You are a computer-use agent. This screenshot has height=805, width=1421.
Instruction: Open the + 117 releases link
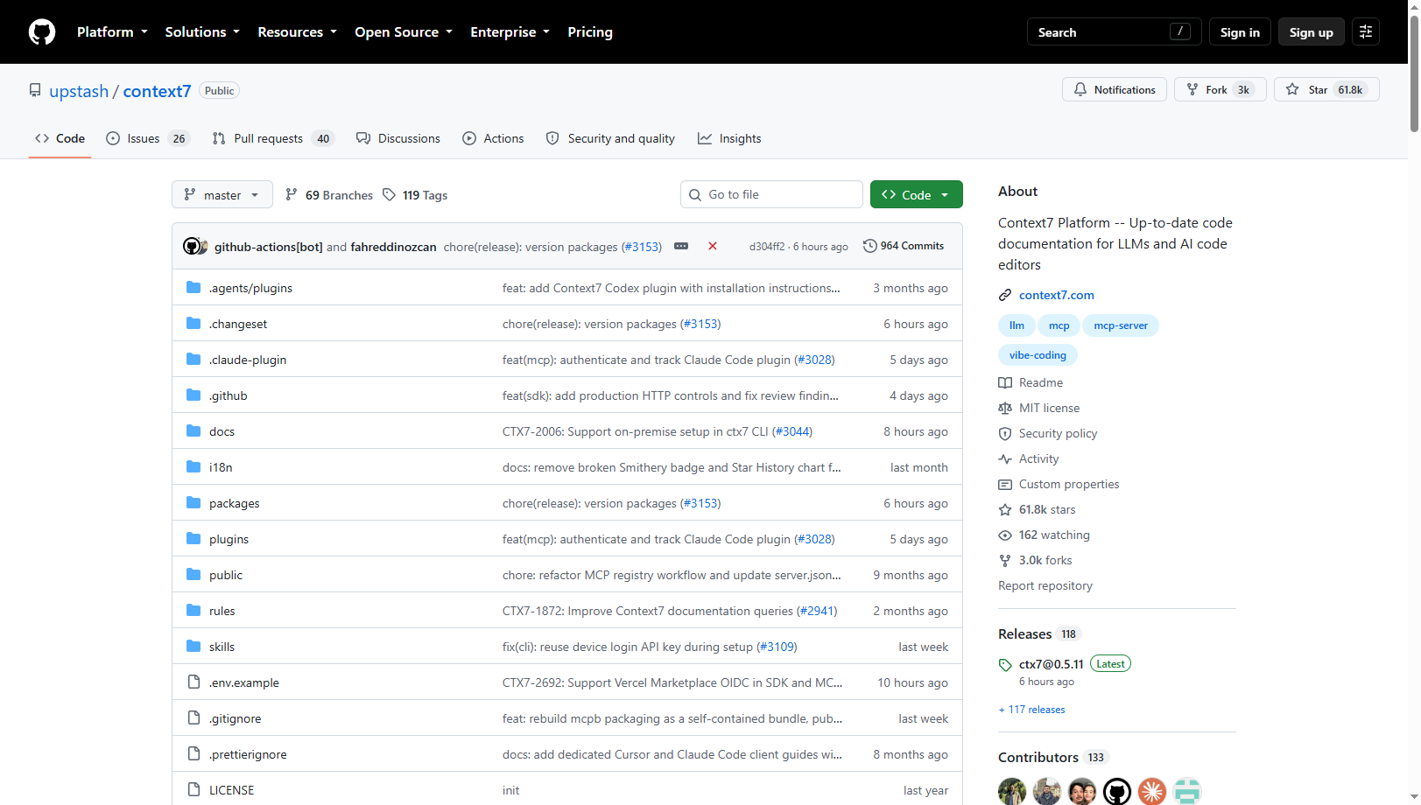pos(1032,710)
